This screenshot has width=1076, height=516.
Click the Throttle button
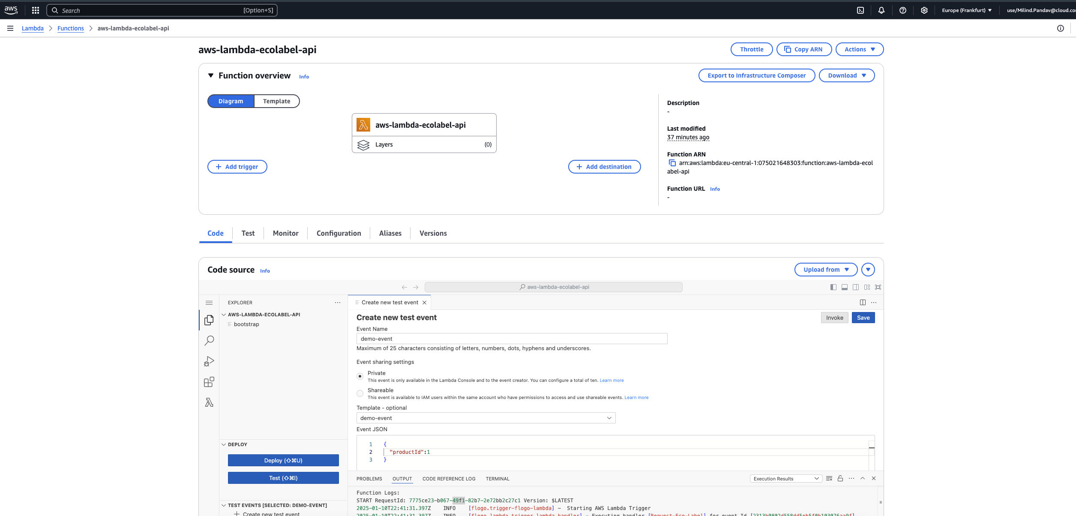[x=752, y=49]
